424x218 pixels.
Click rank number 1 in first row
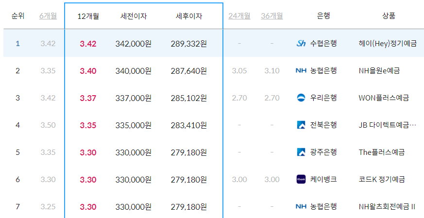[x=18, y=44]
